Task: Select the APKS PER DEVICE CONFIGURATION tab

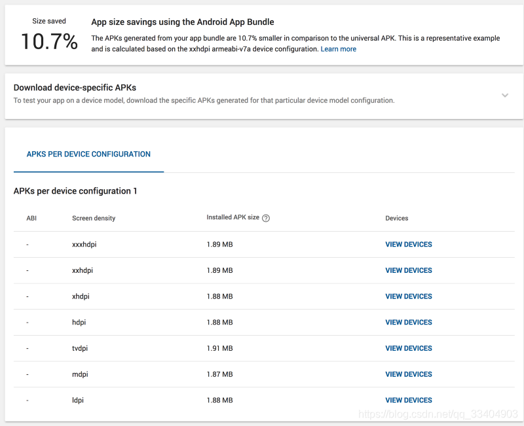Action: 88,154
